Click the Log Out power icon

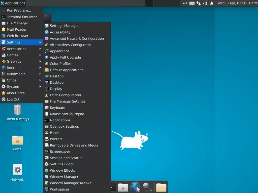tap(3, 99)
